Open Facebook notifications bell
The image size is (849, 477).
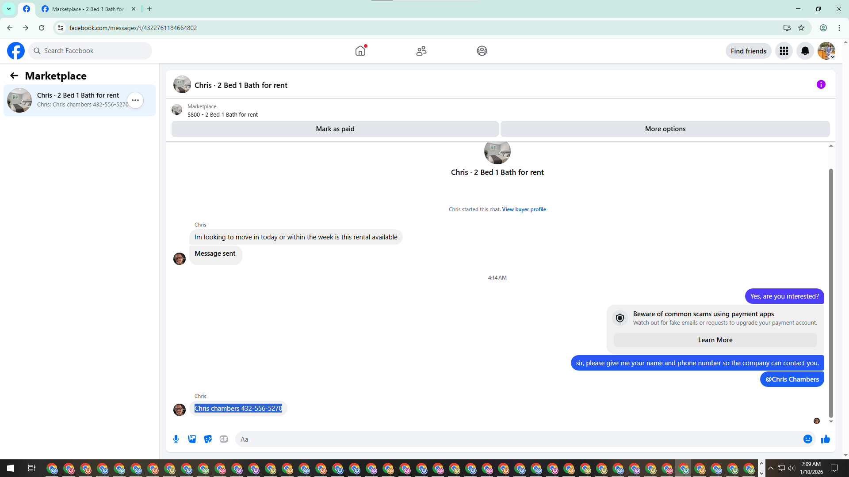pos(805,51)
